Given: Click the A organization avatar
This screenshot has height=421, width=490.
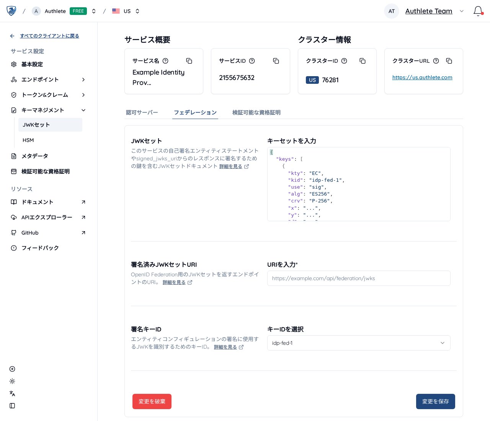Looking at the screenshot, I should (x=36, y=11).
